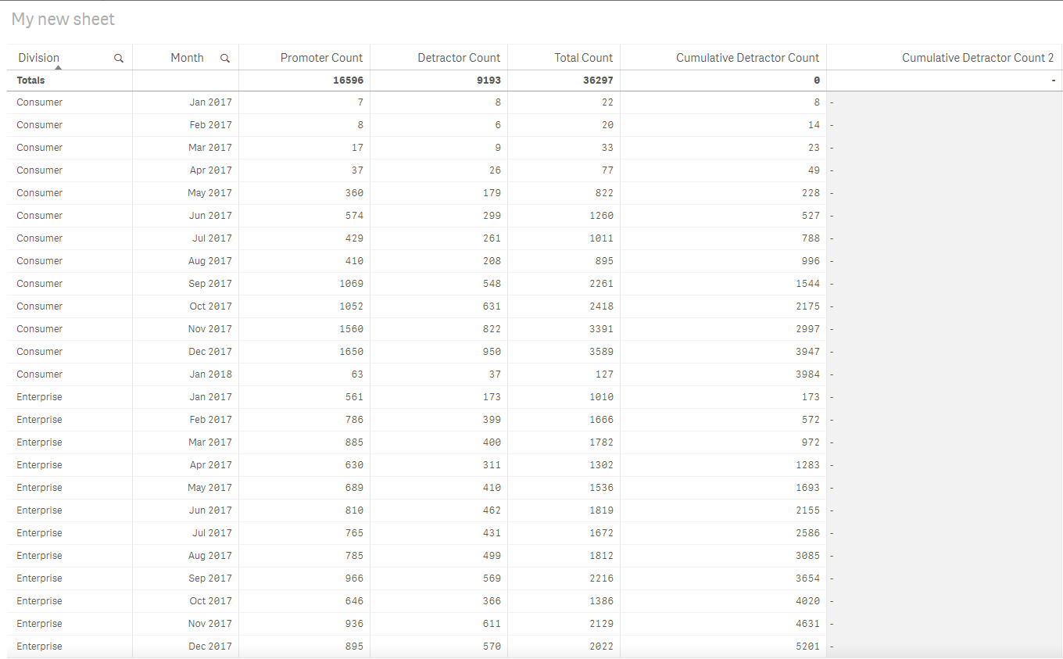Sort by the Promoter Count column
This screenshot has width=1063, height=659.
(321, 58)
